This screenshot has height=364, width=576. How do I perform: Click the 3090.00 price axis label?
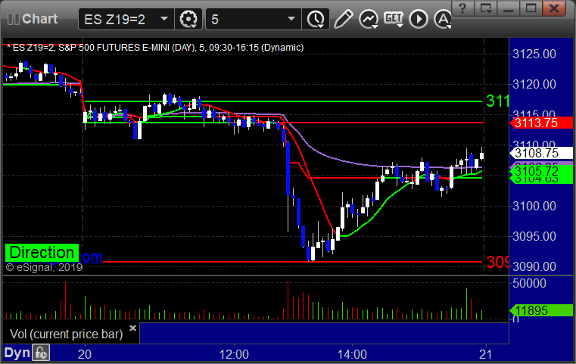coord(534,266)
